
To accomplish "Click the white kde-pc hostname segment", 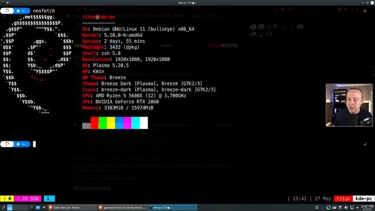I will tap(363, 199).
